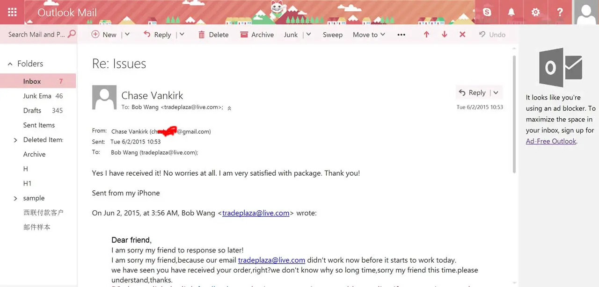Open the help question mark icon
599x287 pixels.
(560, 12)
